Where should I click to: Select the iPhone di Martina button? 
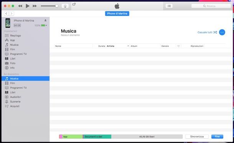point(117,13)
